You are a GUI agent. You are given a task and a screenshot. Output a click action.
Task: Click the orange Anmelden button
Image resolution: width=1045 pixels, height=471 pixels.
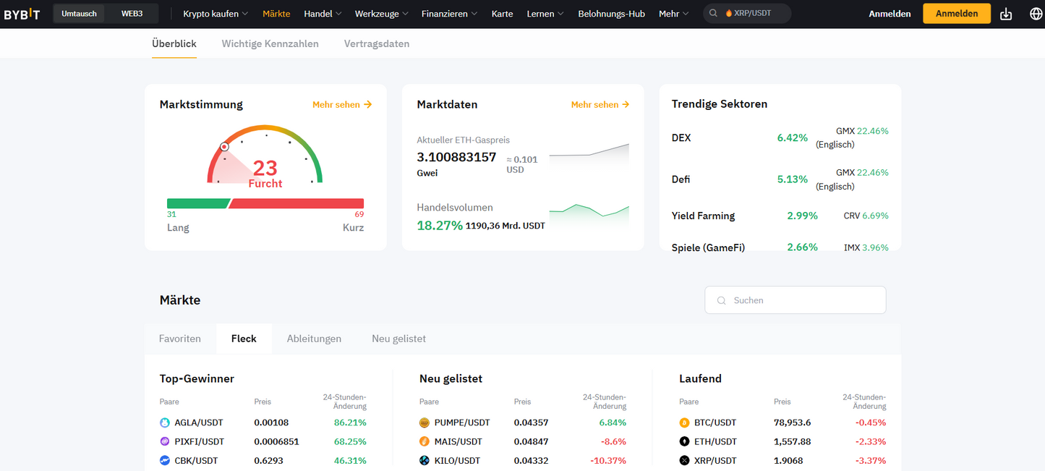(956, 13)
